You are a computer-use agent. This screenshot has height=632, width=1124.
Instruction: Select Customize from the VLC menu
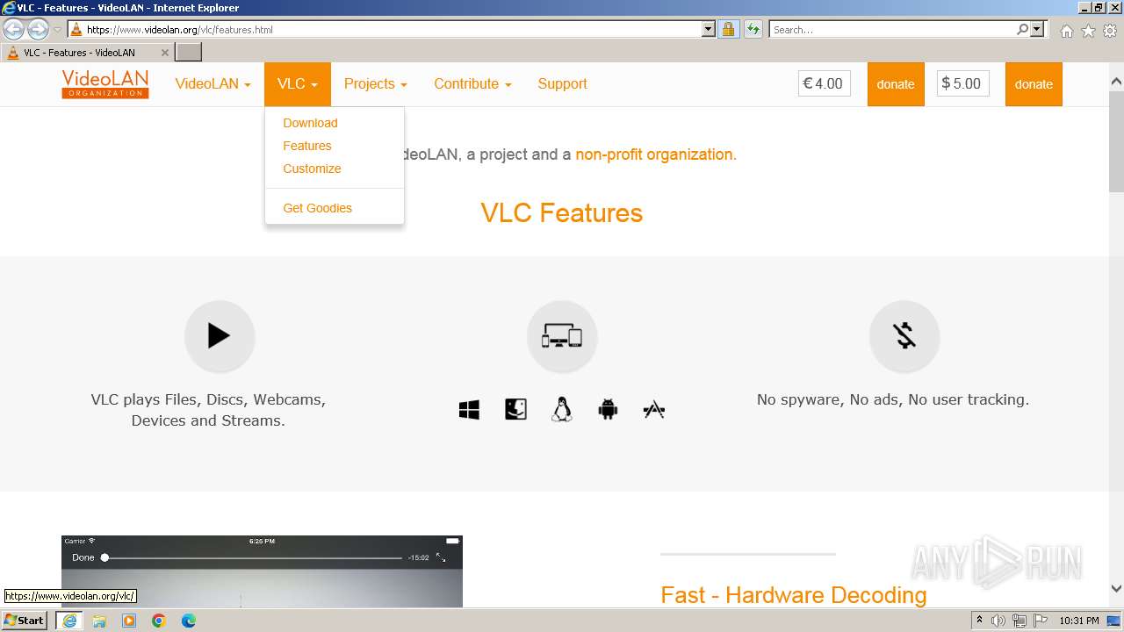coord(312,169)
